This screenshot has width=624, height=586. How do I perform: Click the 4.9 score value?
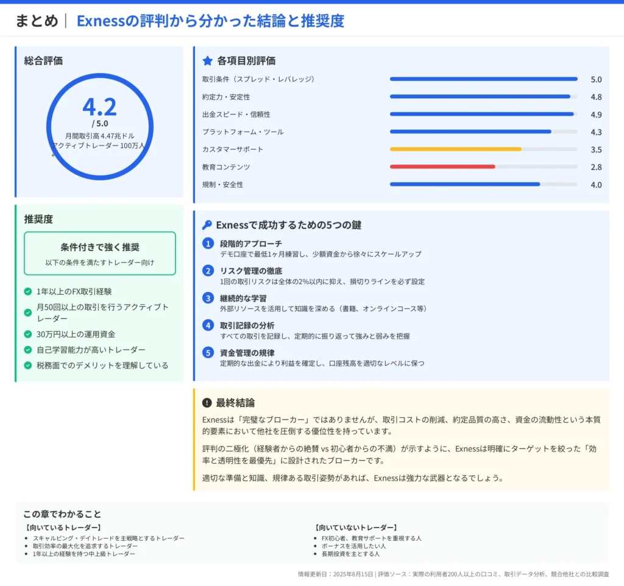point(596,115)
